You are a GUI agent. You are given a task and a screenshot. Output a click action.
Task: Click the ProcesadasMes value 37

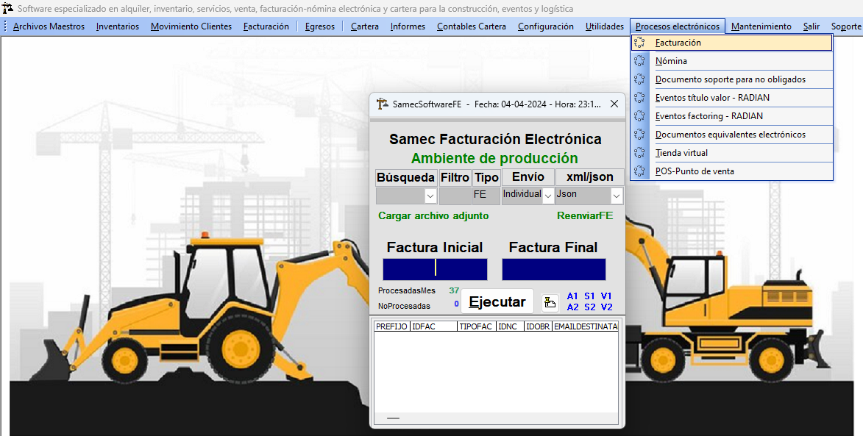[x=454, y=290]
